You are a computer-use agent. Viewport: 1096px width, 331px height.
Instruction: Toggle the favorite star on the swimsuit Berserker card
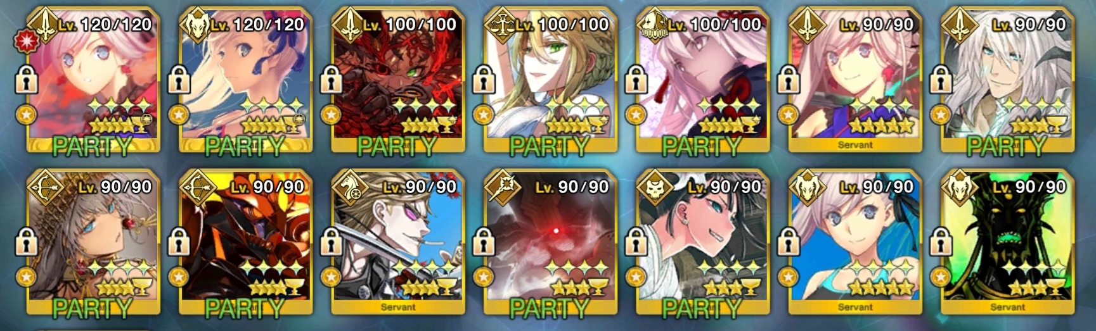788,277
